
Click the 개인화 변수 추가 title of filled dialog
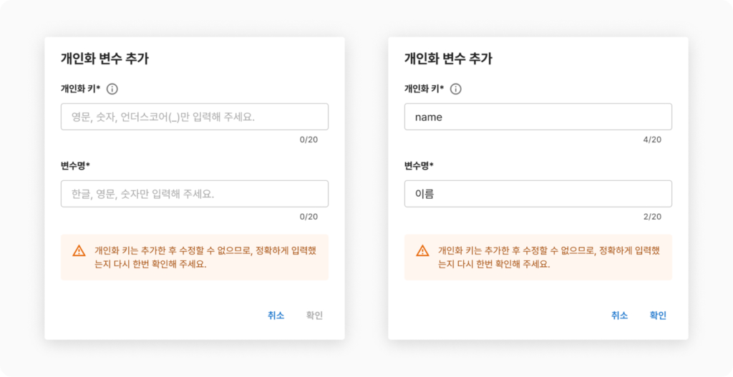pyautogui.click(x=448, y=59)
